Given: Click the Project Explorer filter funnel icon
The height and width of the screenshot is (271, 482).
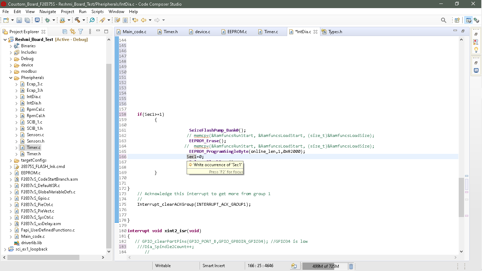Looking at the screenshot, I should 80,32.
